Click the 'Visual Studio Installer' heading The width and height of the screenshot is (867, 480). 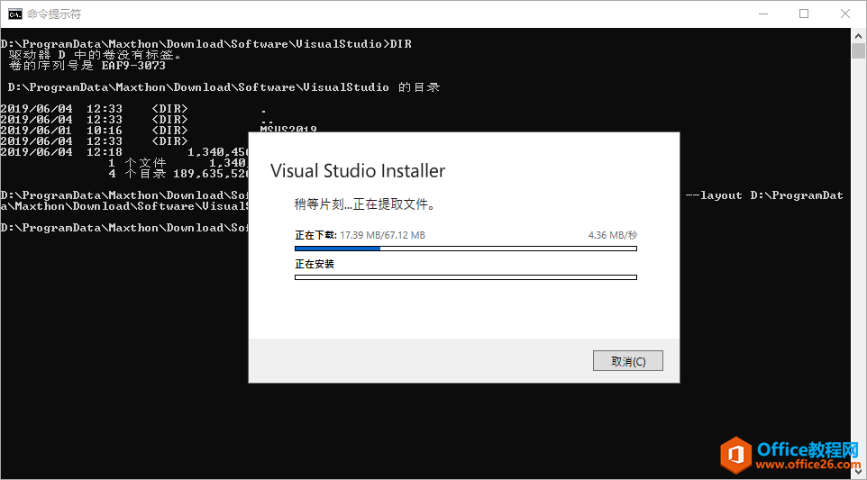(358, 171)
